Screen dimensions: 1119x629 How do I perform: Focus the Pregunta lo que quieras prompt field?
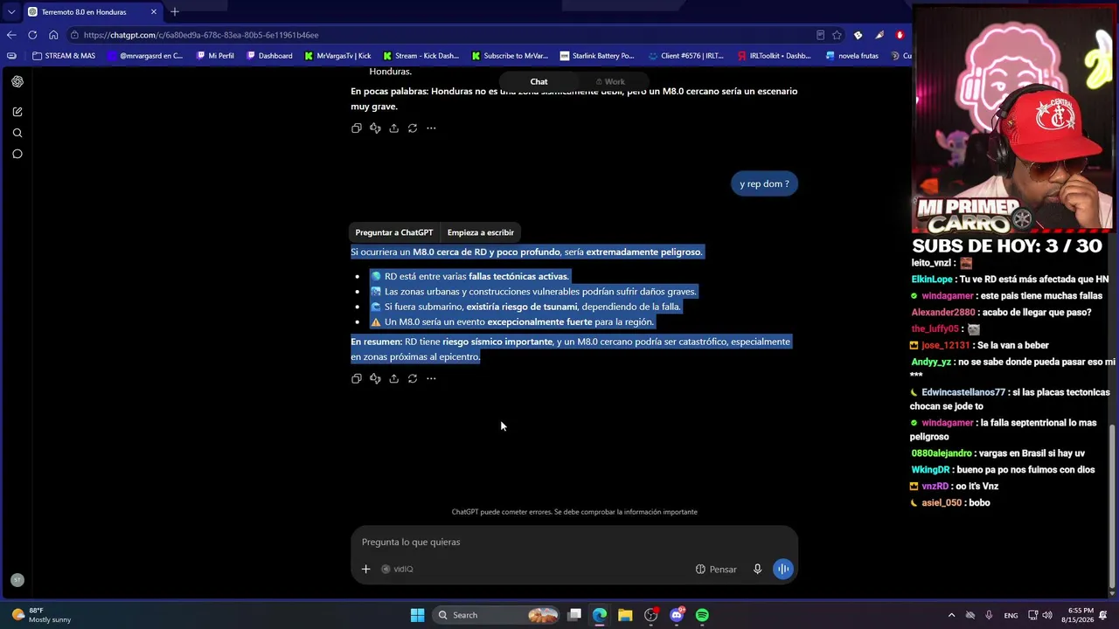coord(574,543)
